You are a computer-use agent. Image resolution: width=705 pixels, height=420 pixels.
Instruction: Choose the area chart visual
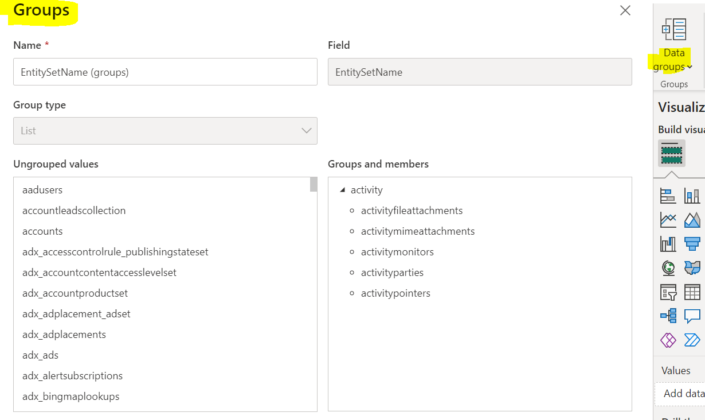[x=692, y=220]
